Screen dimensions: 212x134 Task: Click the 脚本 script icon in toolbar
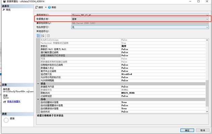(37, 7)
